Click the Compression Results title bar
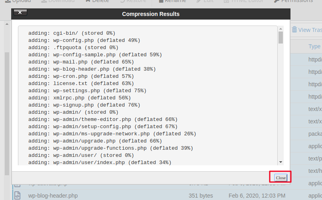 click(x=151, y=14)
